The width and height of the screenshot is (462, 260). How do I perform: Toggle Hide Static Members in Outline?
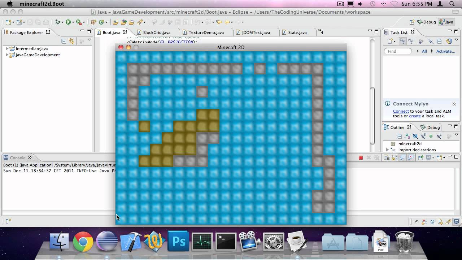pos(423,136)
